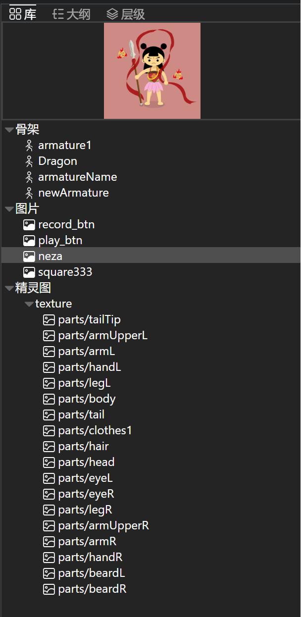The image size is (301, 617).
Task: Collapse the 精灵图 section
Action: 9,289
